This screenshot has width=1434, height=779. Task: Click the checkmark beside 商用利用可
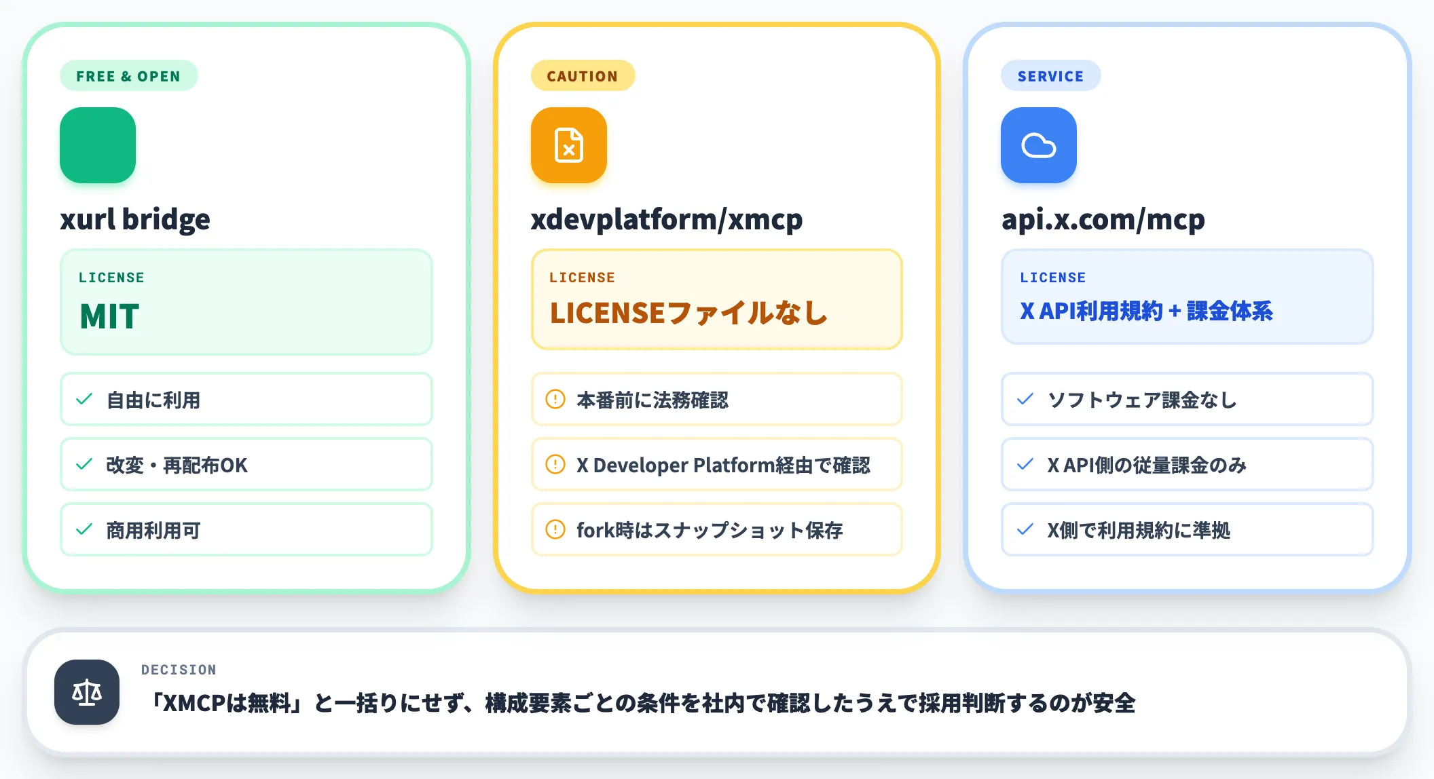coord(84,529)
